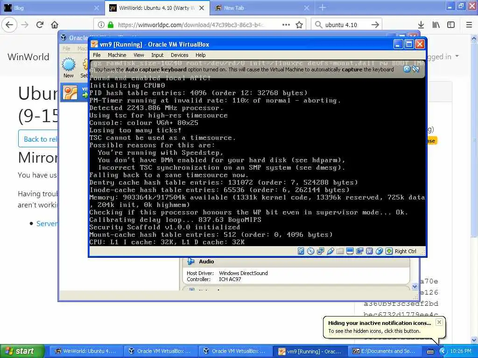Switch to the Blog tab
Viewport: 478px width, 358px height.
(x=52, y=8)
